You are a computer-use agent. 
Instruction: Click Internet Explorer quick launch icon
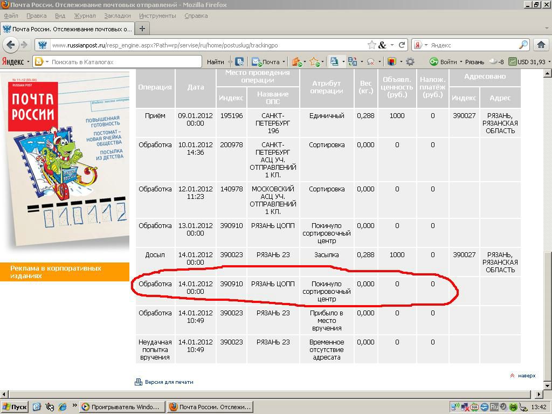click(x=62, y=407)
